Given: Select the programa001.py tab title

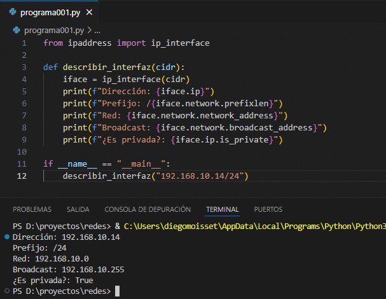Looking at the screenshot, I should point(48,13).
